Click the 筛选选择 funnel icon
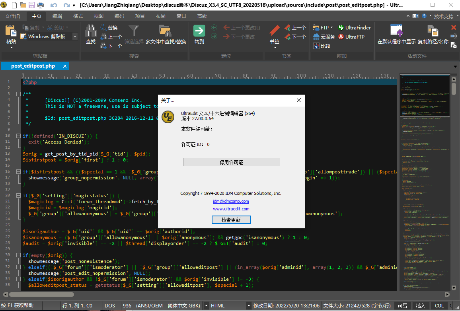 click(x=134, y=31)
